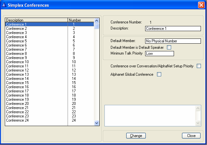The image size is (207, 145).
Task: Sort list by Description column header
Action: (36, 20)
